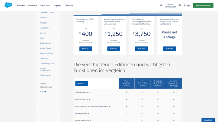Click Basic empty circle in Mobile Messaging row
The width and height of the screenshot is (218, 122).
click(x=127, y=120)
